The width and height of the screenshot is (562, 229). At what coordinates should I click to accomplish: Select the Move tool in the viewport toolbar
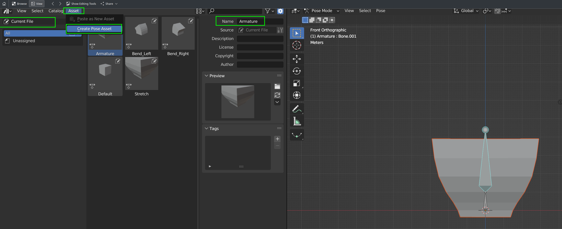(x=296, y=59)
